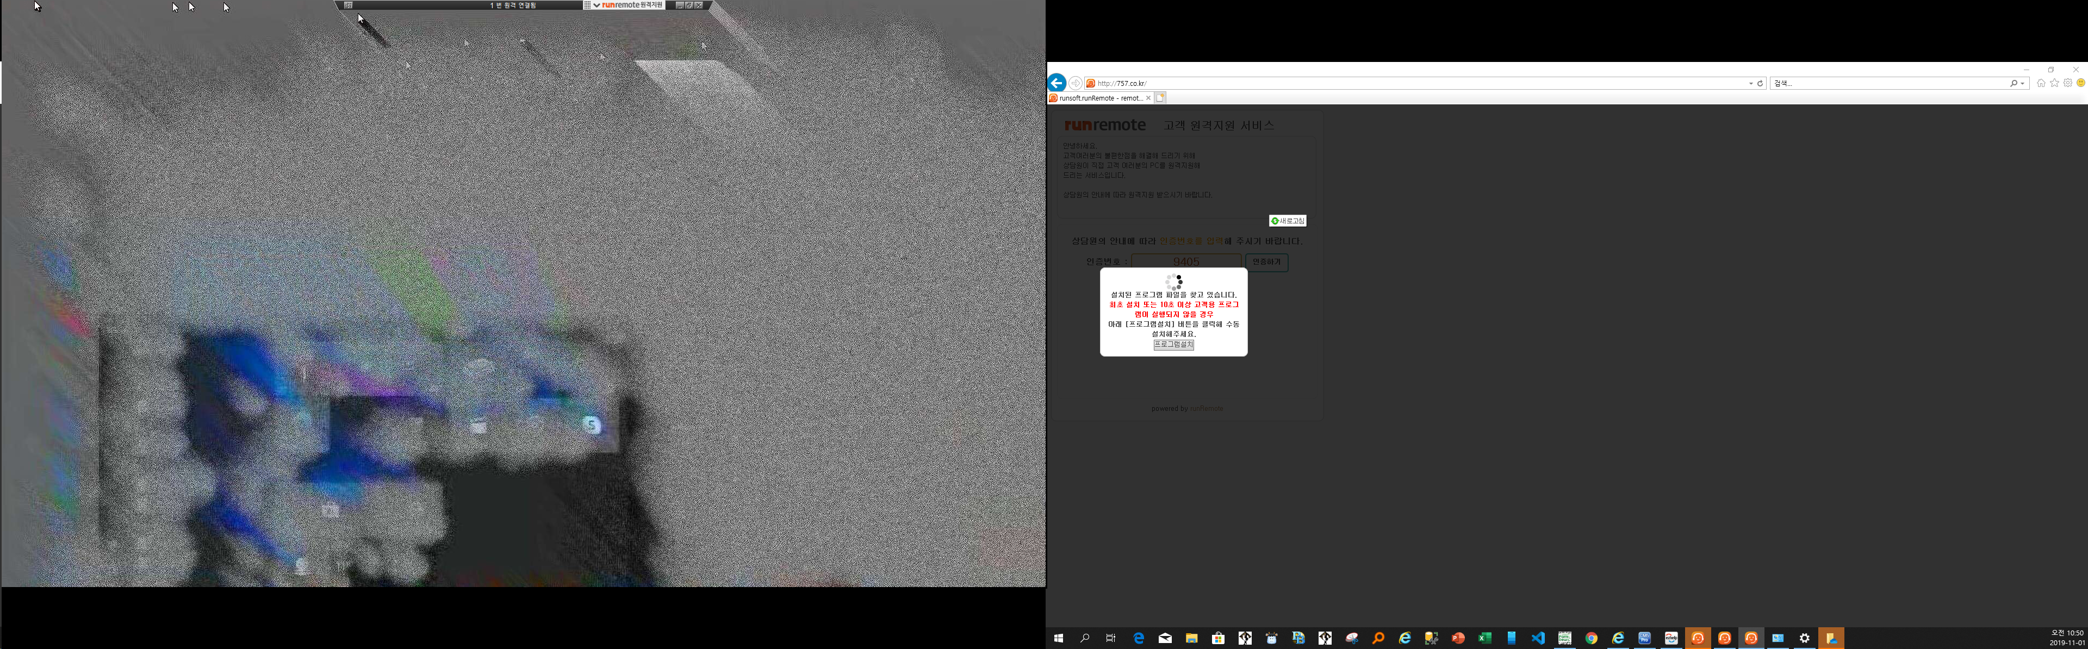The width and height of the screenshot is (2088, 649).
Task: Click the 인증하기 authenticate button
Action: click(x=1266, y=261)
